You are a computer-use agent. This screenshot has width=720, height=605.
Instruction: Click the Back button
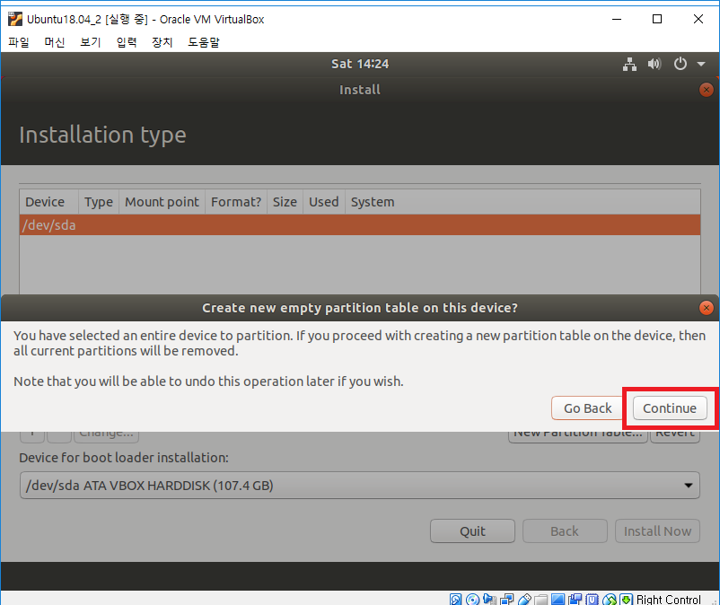pyautogui.click(x=565, y=531)
